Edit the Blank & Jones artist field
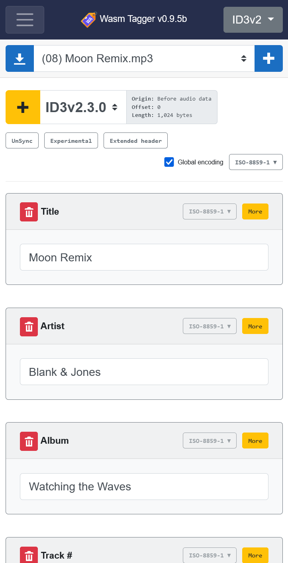Image resolution: width=288 pixels, height=563 pixels. (x=144, y=372)
